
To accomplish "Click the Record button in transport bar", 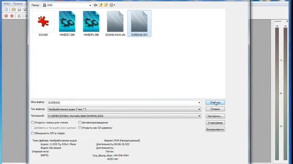I will [6, 16].
